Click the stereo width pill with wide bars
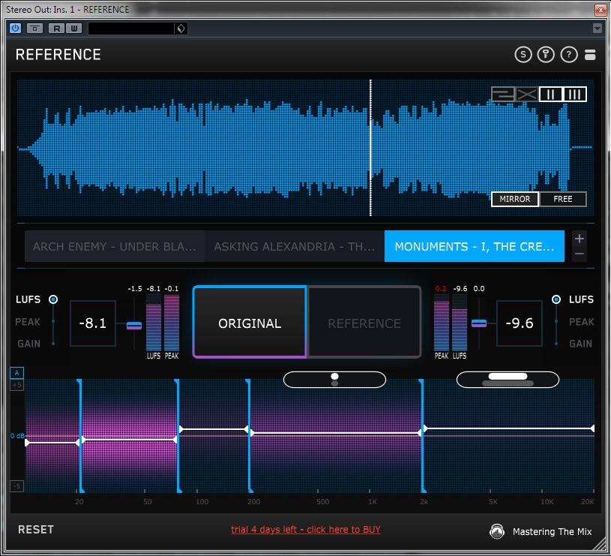 pos(508,380)
